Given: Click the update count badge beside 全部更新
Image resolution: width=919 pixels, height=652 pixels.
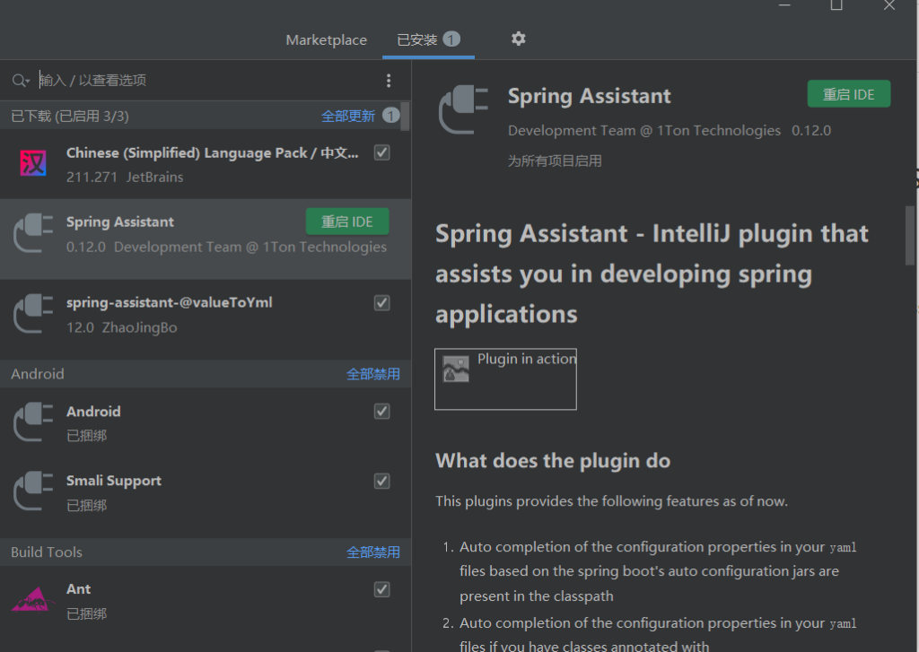Looking at the screenshot, I should (x=391, y=116).
